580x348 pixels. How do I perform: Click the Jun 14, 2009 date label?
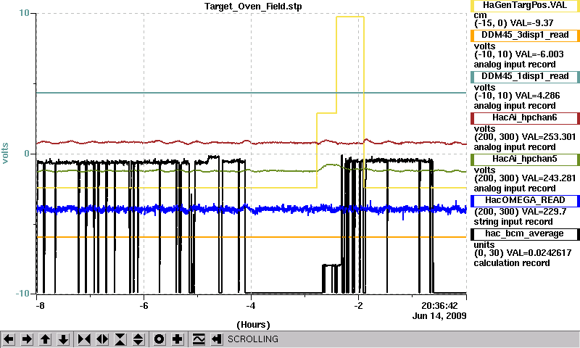point(439,316)
